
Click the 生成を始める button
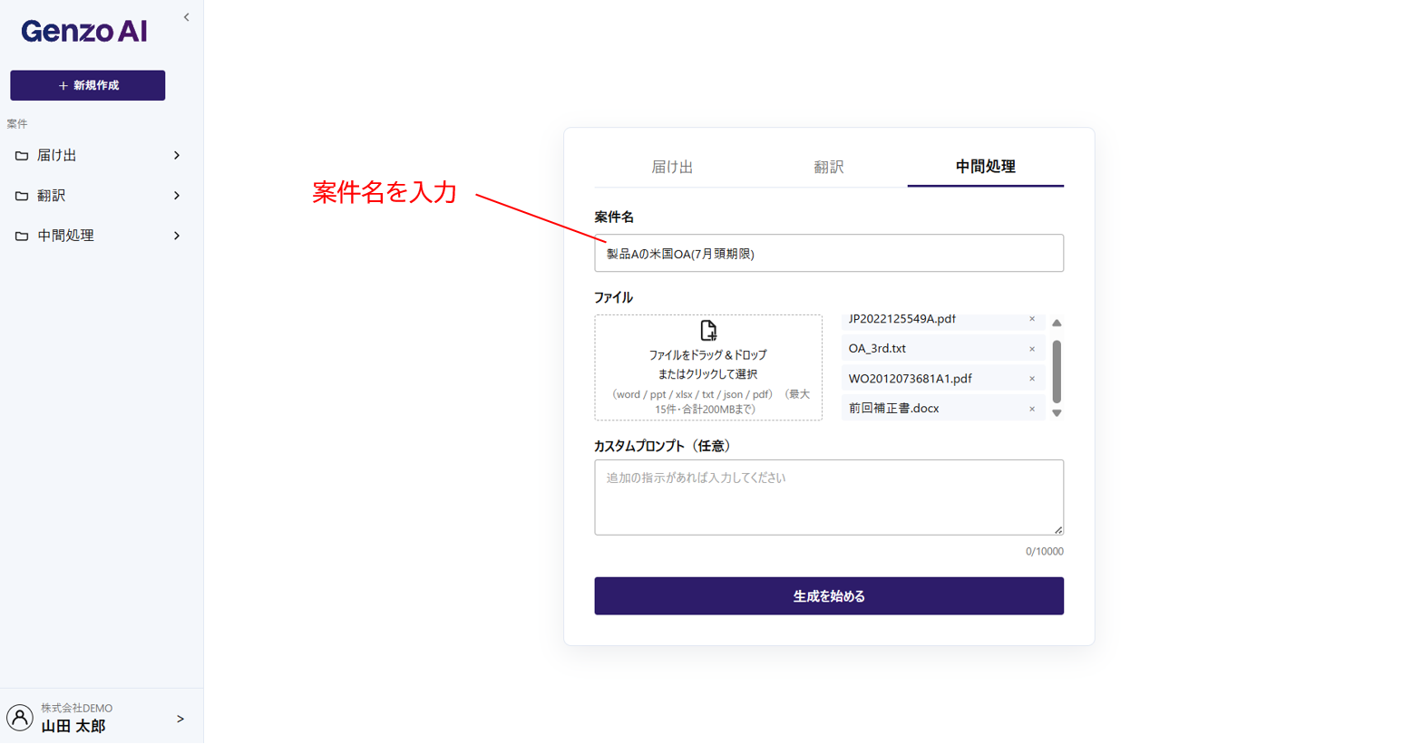coord(829,596)
